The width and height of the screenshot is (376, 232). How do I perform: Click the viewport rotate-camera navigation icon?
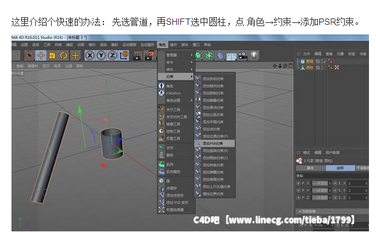[285, 66]
